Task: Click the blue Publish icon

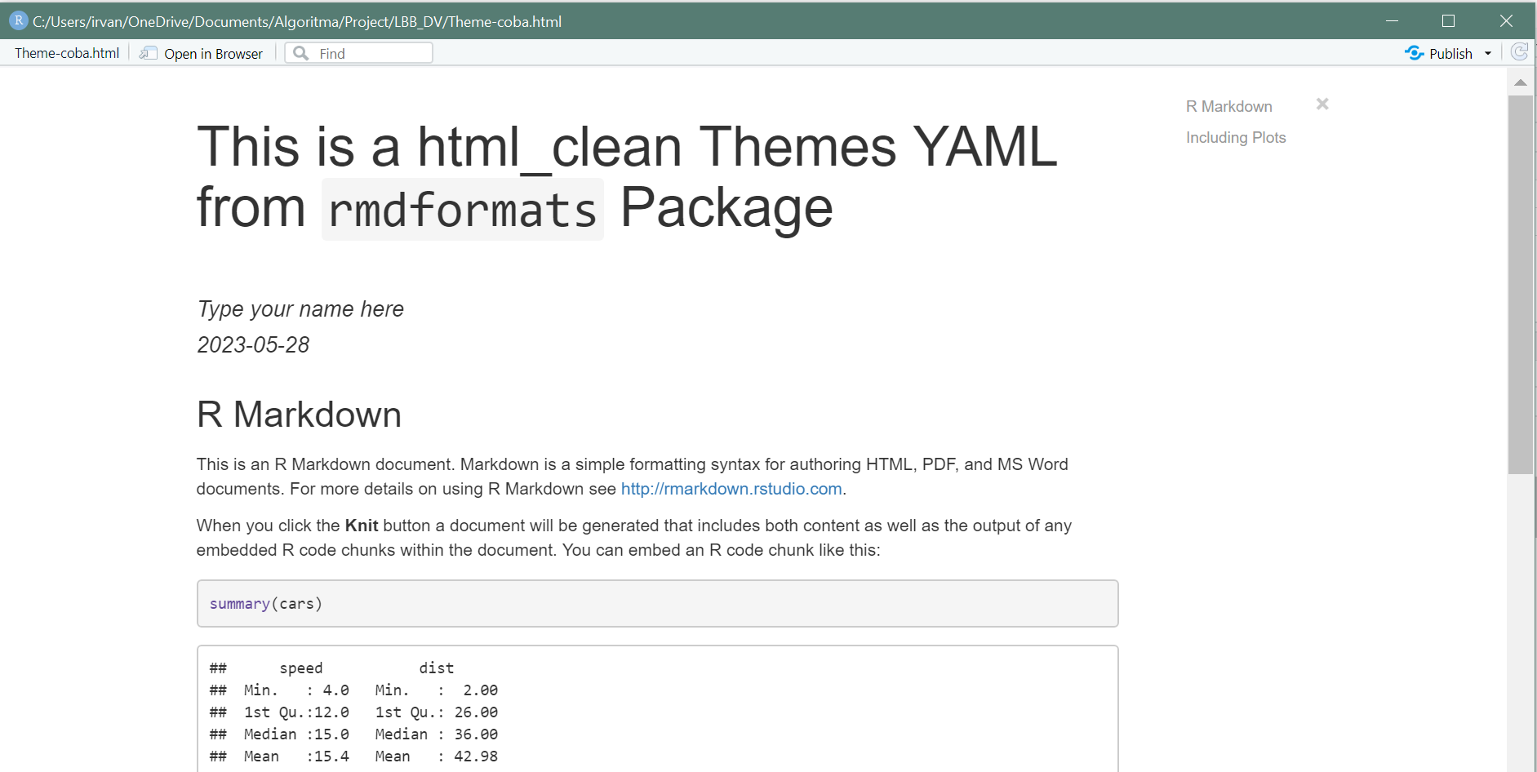Action: [x=1414, y=53]
